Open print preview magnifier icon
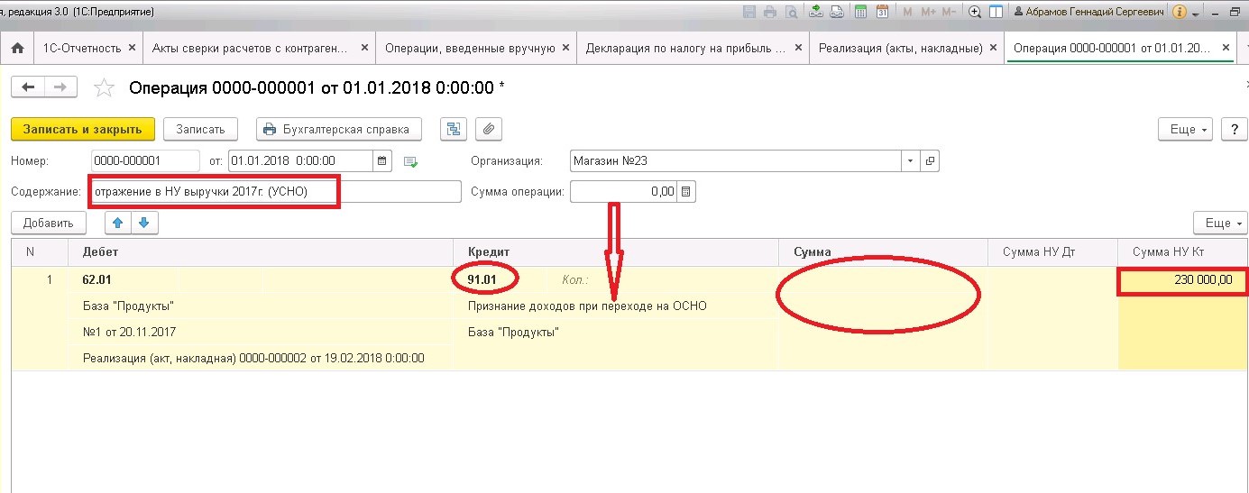Image resolution: width=1249 pixels, height=493 pixels. (790, 13)
